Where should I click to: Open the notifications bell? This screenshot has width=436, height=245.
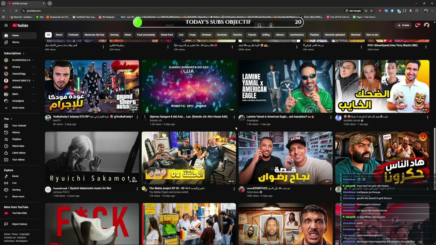coord(417,25)
